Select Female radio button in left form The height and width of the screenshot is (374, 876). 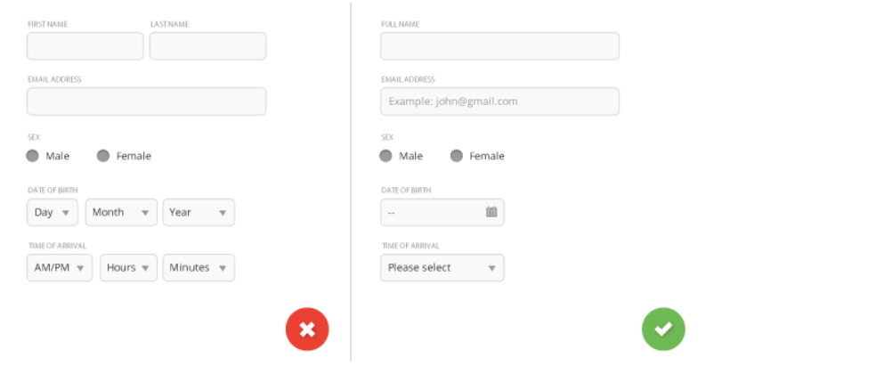(x=102, y=156)
